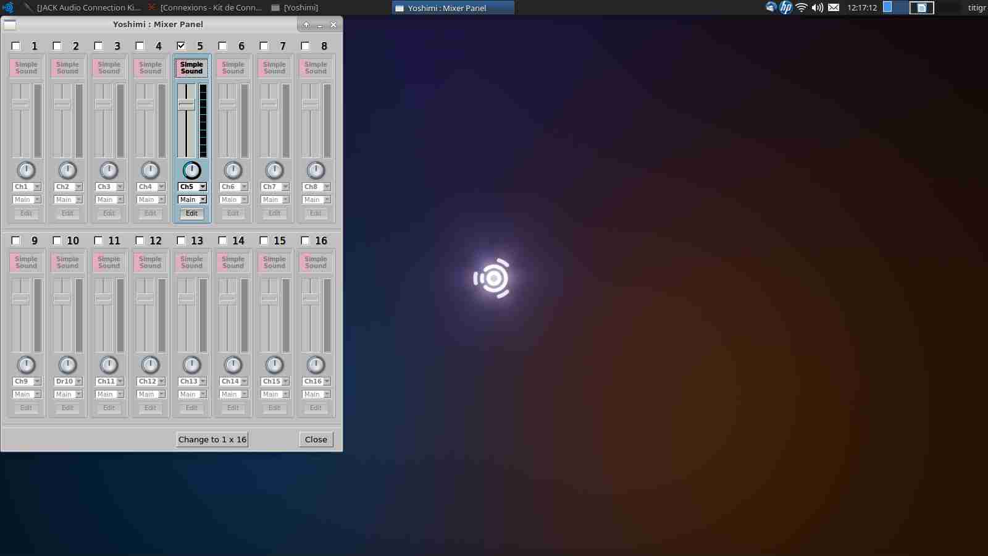Click the panning knob of part 11

coord(109,364)
